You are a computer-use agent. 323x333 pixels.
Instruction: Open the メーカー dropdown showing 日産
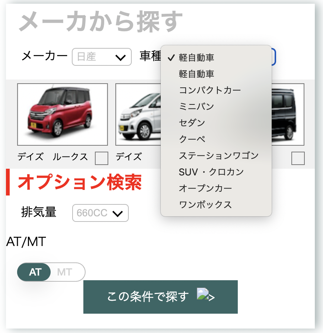[x=102, y=57]
